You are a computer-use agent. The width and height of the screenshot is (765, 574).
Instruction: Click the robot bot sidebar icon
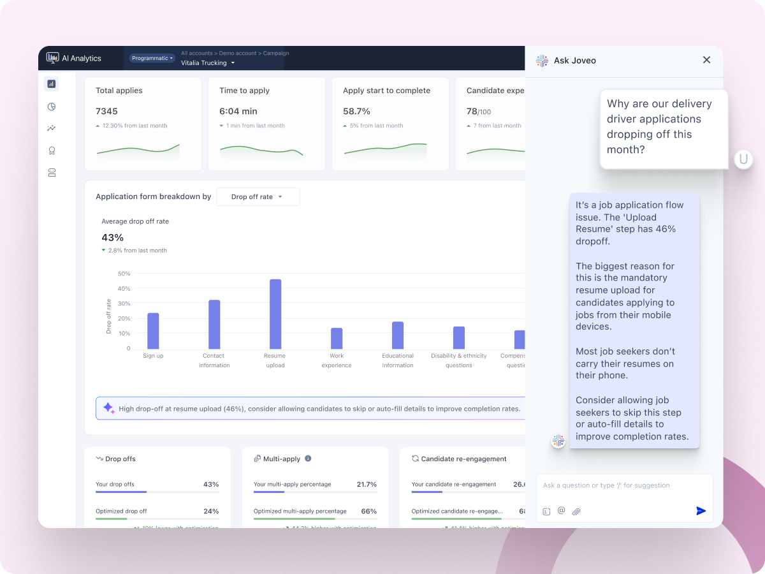click(52, 172)
